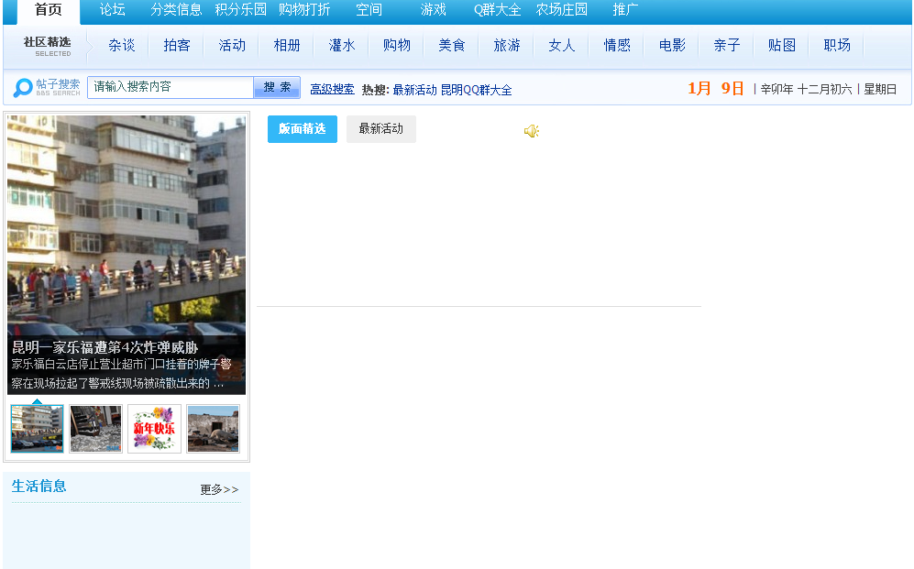Focus the 请输入搜索内容 search box

tap(171, 87)
